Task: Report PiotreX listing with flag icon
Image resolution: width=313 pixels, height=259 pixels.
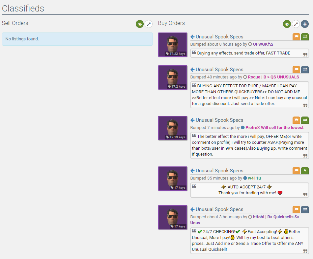Action: coord(297,120)
